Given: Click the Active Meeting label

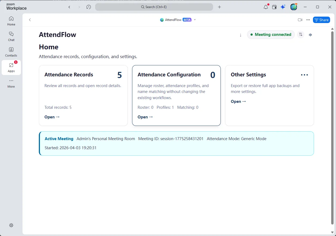Looking at the screenshot, I should tap(59, 139).
